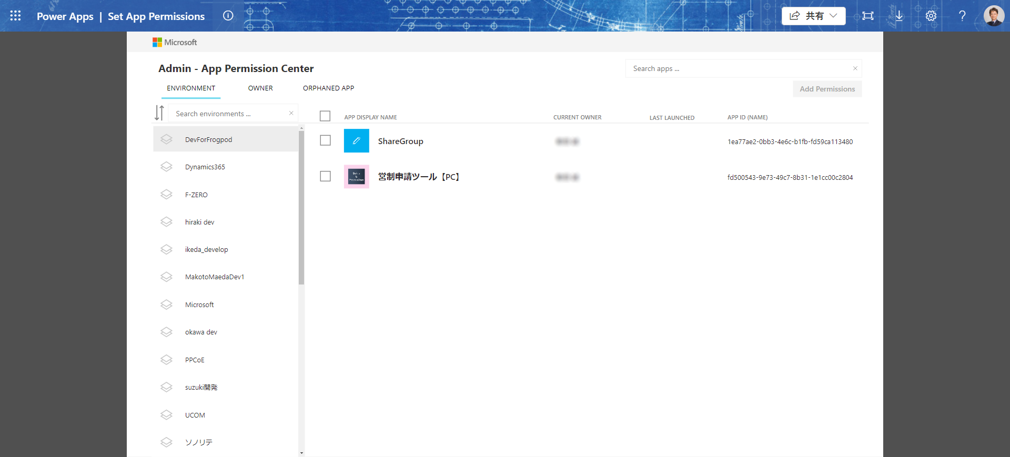Open the settings gear icon
Screen dimensions: 1010x457
[x=931, y=16]
